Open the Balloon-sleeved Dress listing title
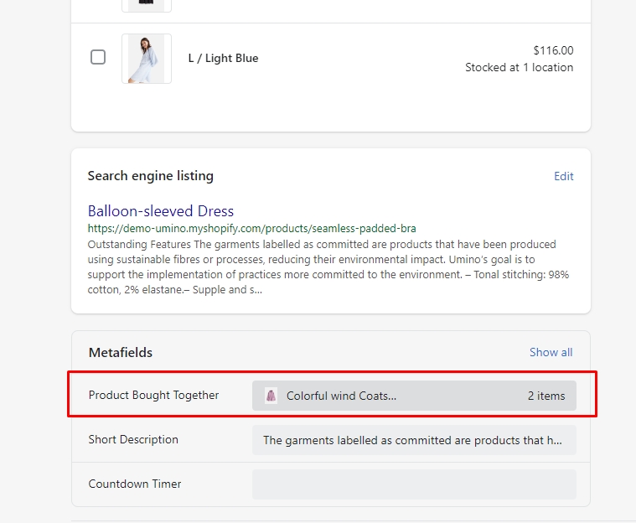This screenshot has width=636, height=523. (x=161, y=211)
